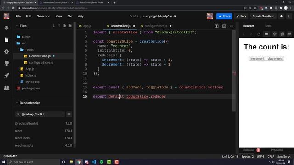
Task: Click the CodeSandbox logo at top left
Action: (x=6, y=16)
